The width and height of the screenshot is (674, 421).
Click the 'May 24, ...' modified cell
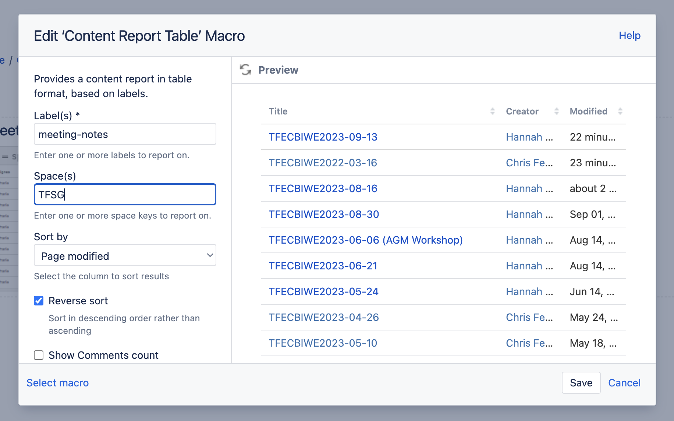(x=594, y=317)
